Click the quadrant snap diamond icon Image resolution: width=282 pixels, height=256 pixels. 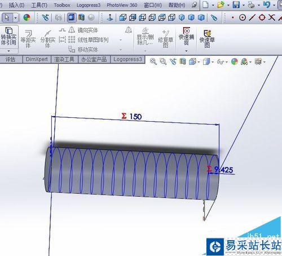point(262,17)
